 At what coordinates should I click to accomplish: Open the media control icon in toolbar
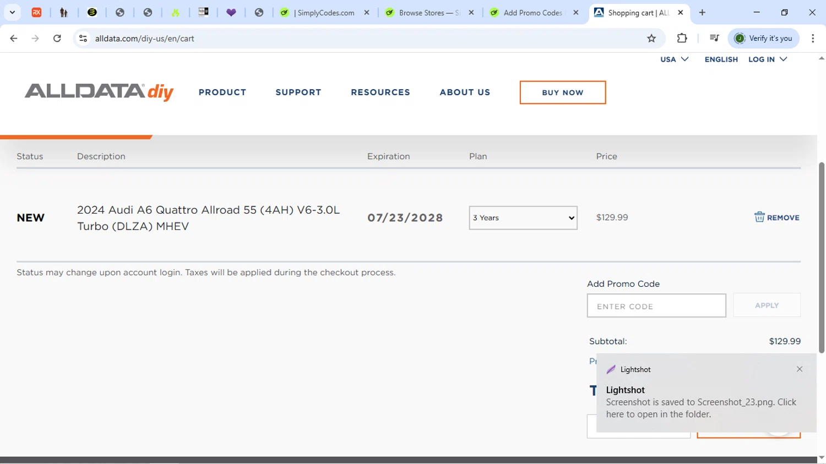pyautogui.click(x=714, y=38)
